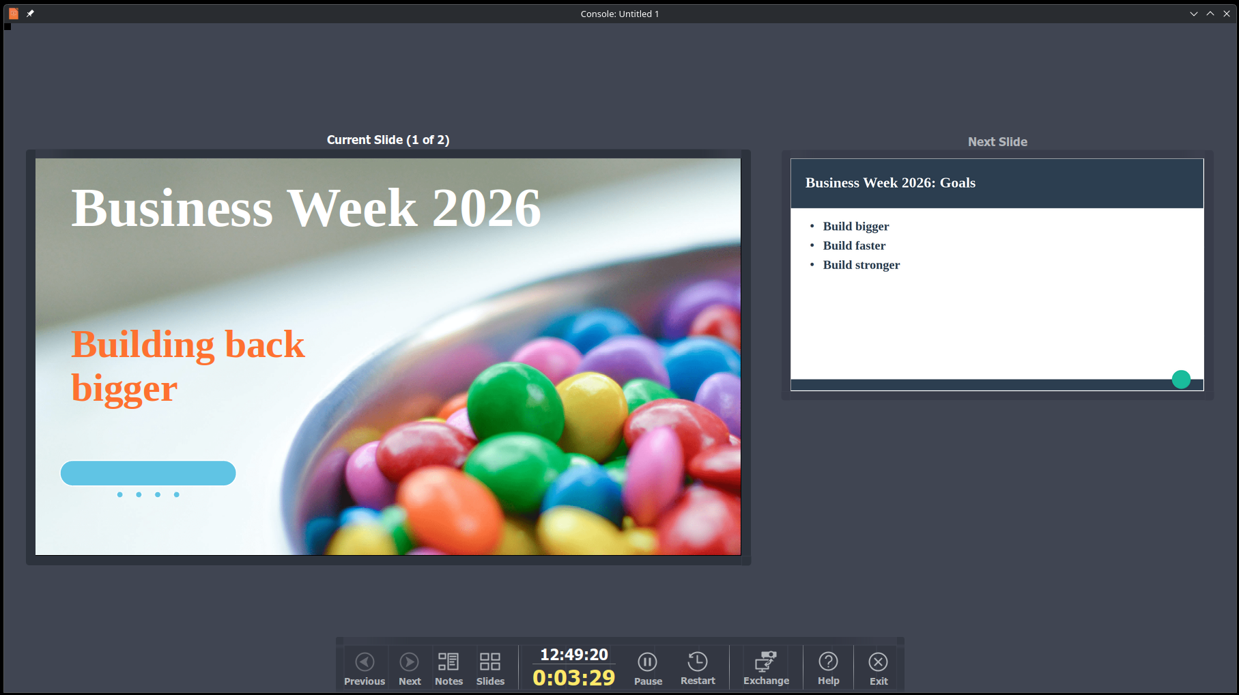Click the Exit button label
Viewport: 1239px width, 695px height.
[x=878, y=681]
